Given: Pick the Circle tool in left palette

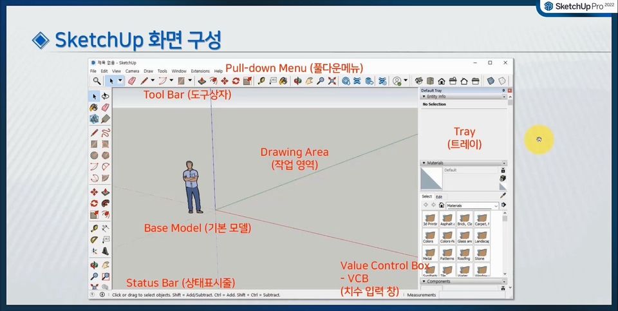Looking at the screenshot, I should tap(94, 155).
